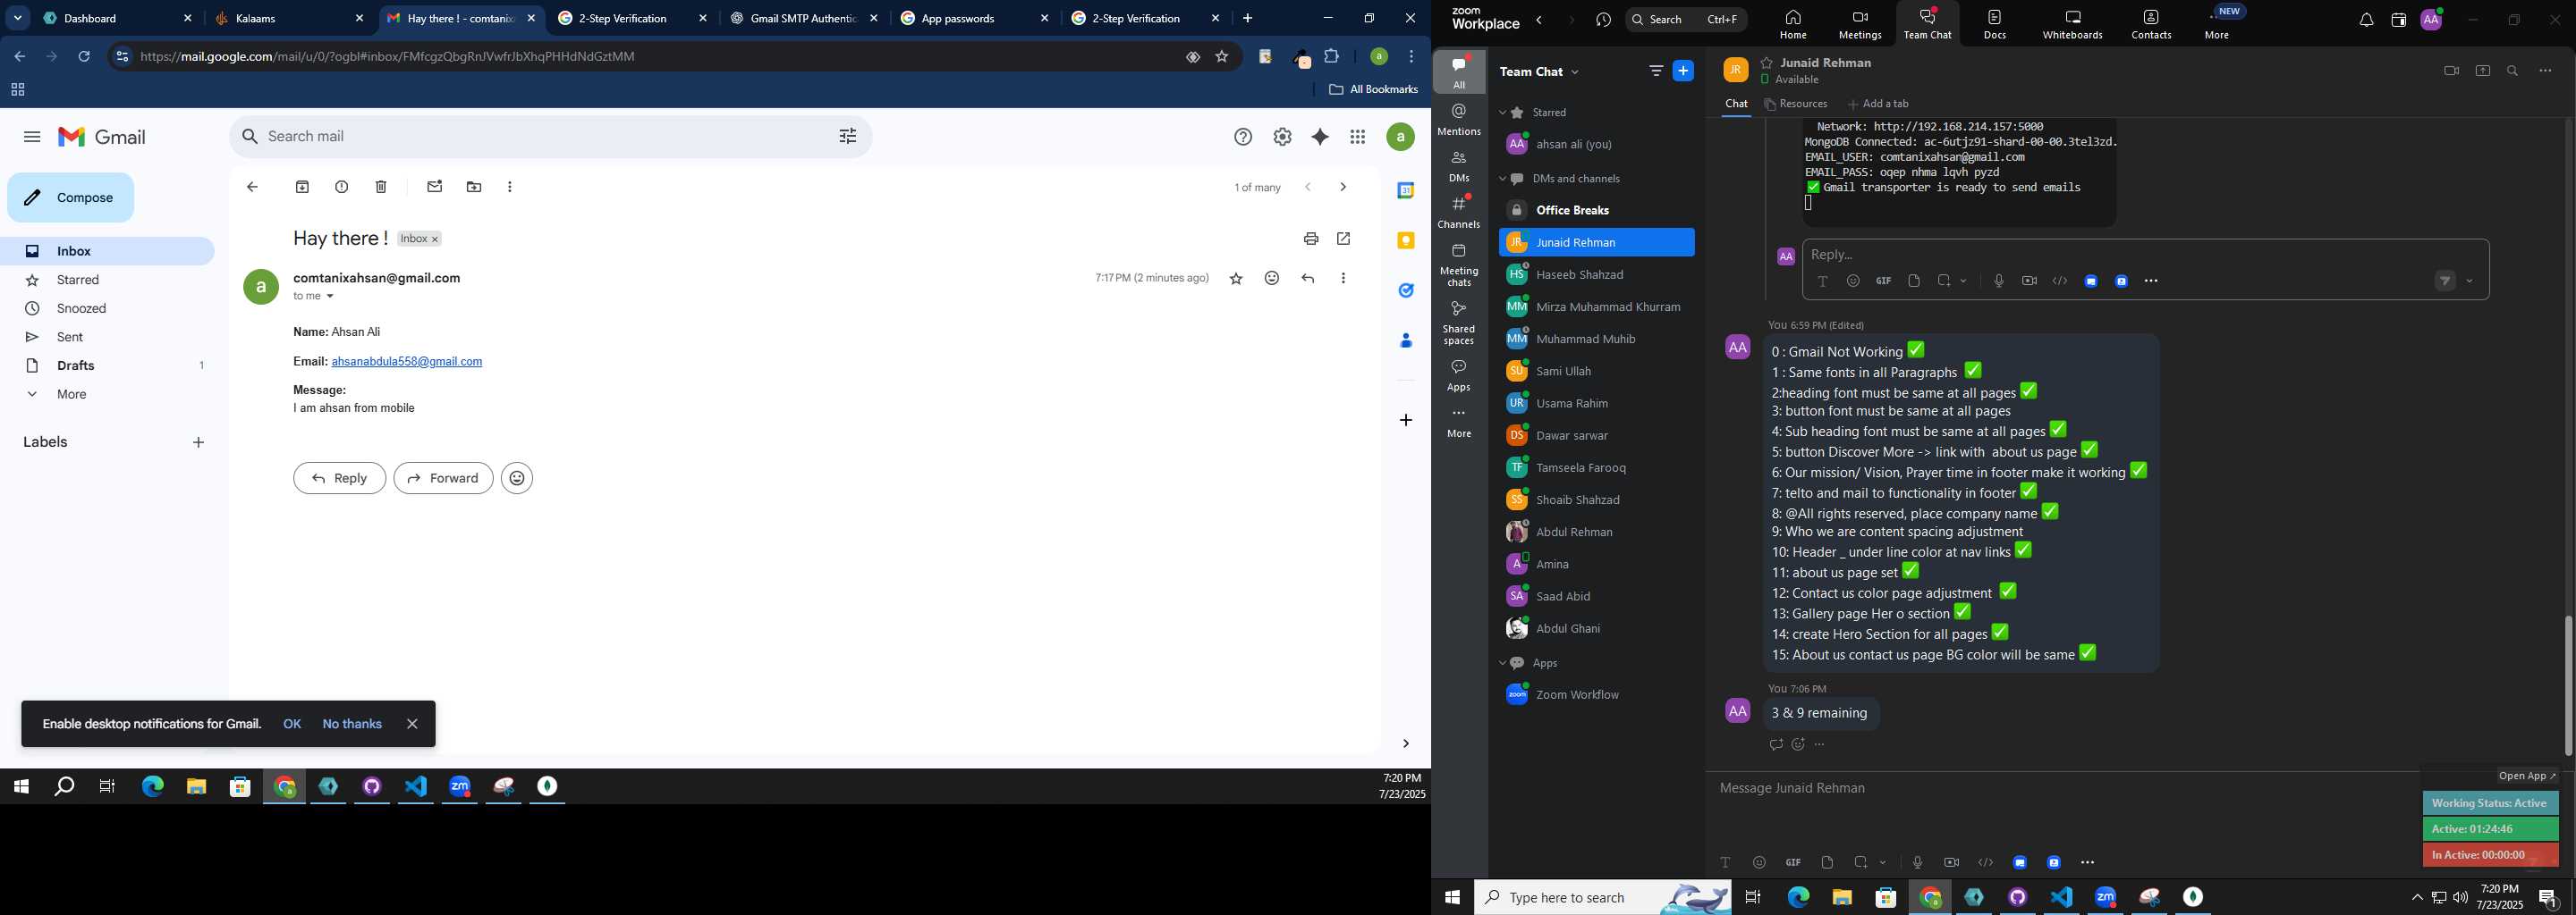Open Gmail settings gear

pos(1282,138)
